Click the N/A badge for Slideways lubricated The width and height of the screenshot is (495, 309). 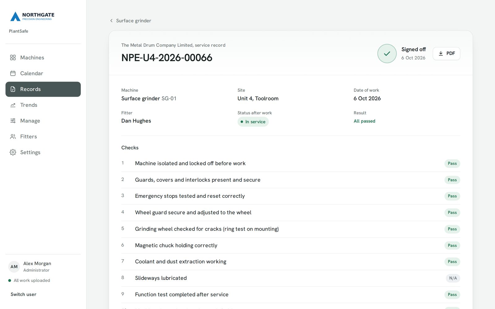pos(453,278)
